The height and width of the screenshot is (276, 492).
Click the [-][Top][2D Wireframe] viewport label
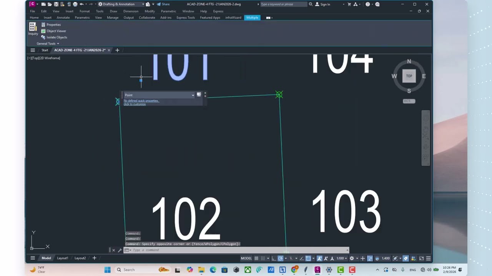(x=43, y=58)
